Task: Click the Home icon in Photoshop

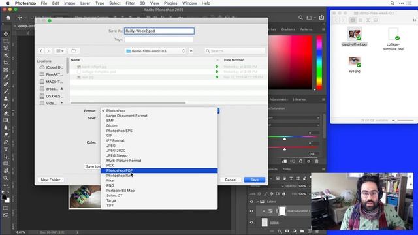Action: pyautogui.click(x=8, y=18)
